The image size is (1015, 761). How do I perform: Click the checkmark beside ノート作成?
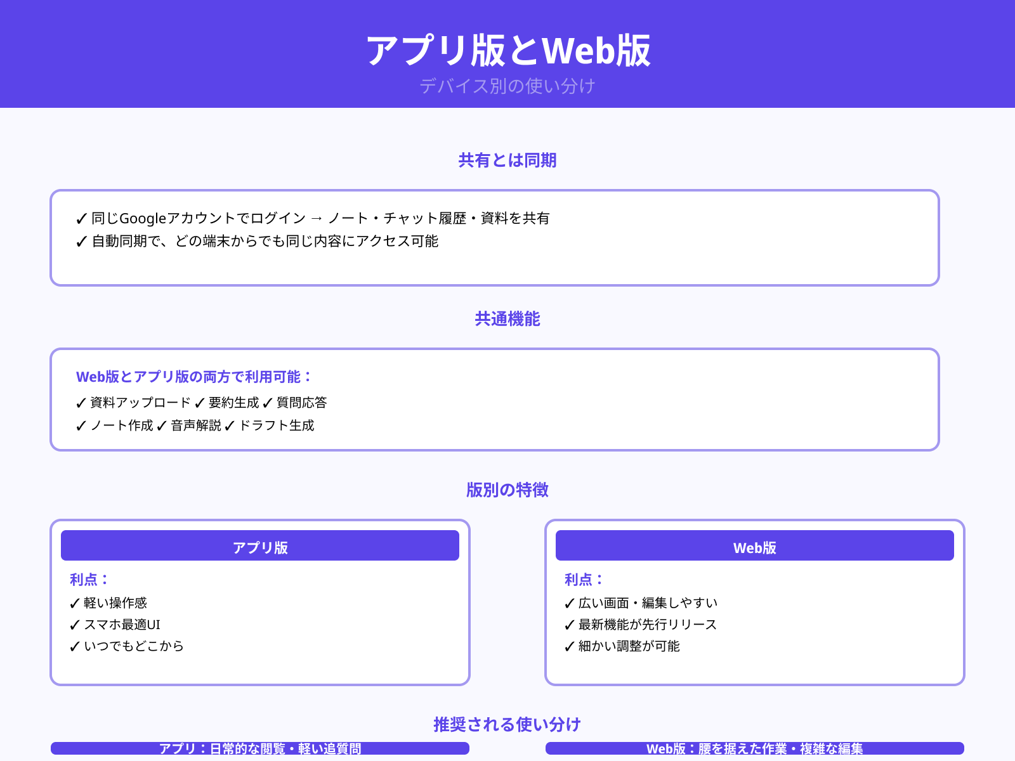79,426
